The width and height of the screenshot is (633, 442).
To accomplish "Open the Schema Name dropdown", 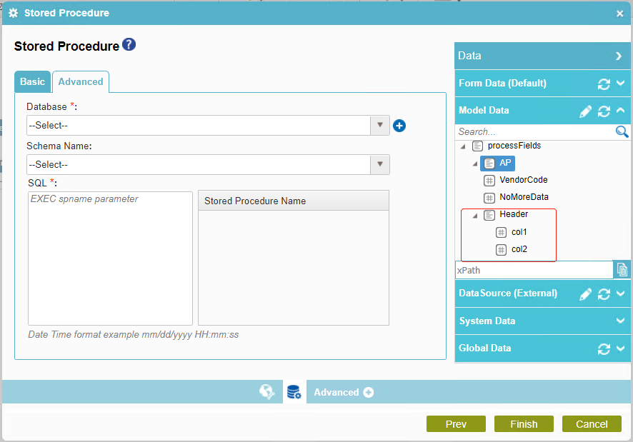I will click(x=379, y=164).
